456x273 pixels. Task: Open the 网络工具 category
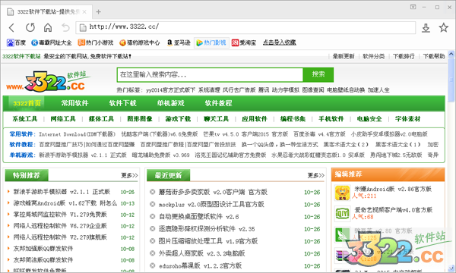[63, 119]
